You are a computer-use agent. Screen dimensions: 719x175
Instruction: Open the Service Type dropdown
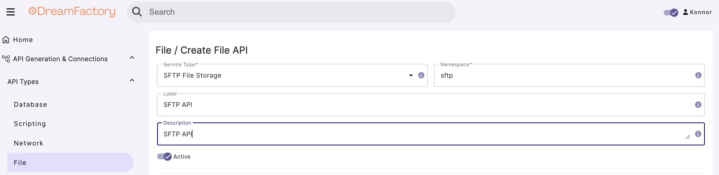(x=410, y=75)
